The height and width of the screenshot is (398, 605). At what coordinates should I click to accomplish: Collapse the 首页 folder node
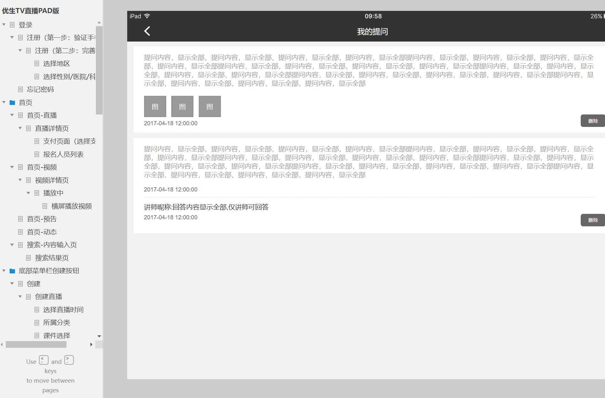[x=4, y=102]
